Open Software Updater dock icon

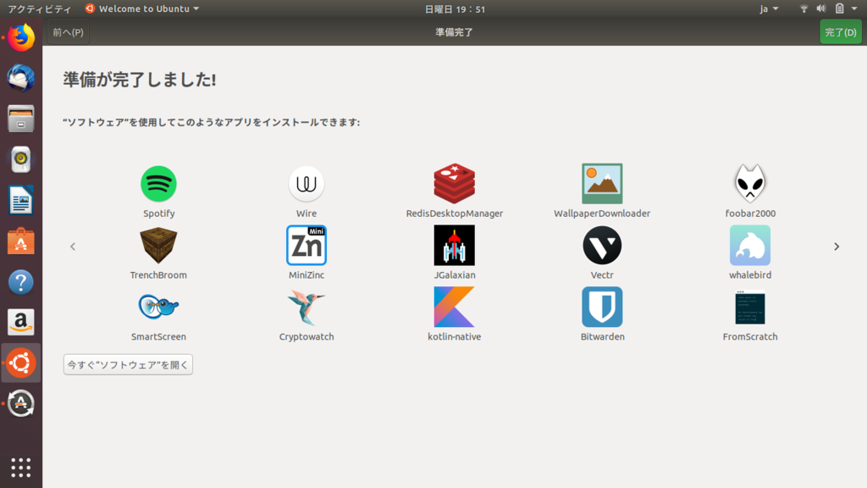pos(21,403)
